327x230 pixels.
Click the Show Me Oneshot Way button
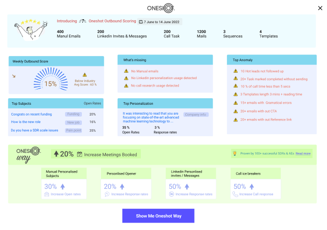158,216
